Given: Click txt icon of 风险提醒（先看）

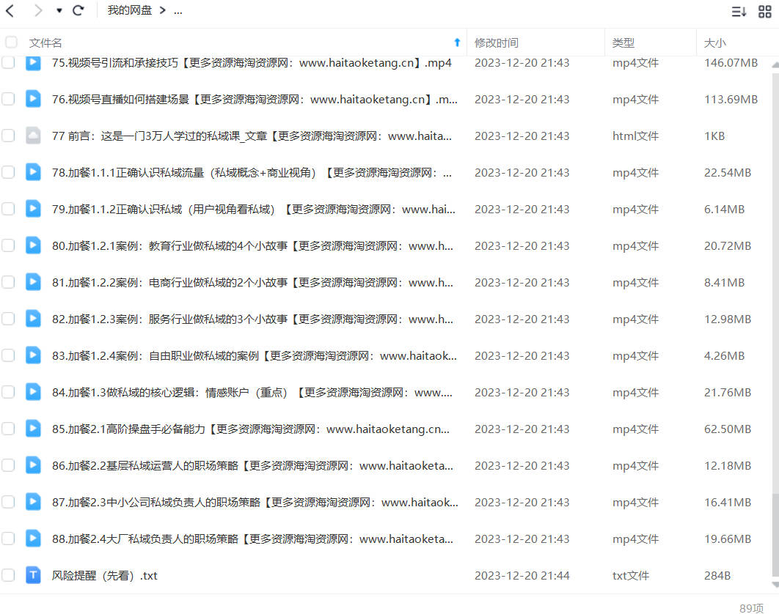Looking at the screenshot, I should (33, 575).
